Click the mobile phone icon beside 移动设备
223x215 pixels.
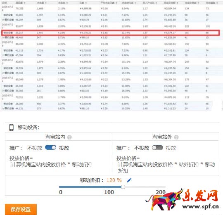point(12,128)
